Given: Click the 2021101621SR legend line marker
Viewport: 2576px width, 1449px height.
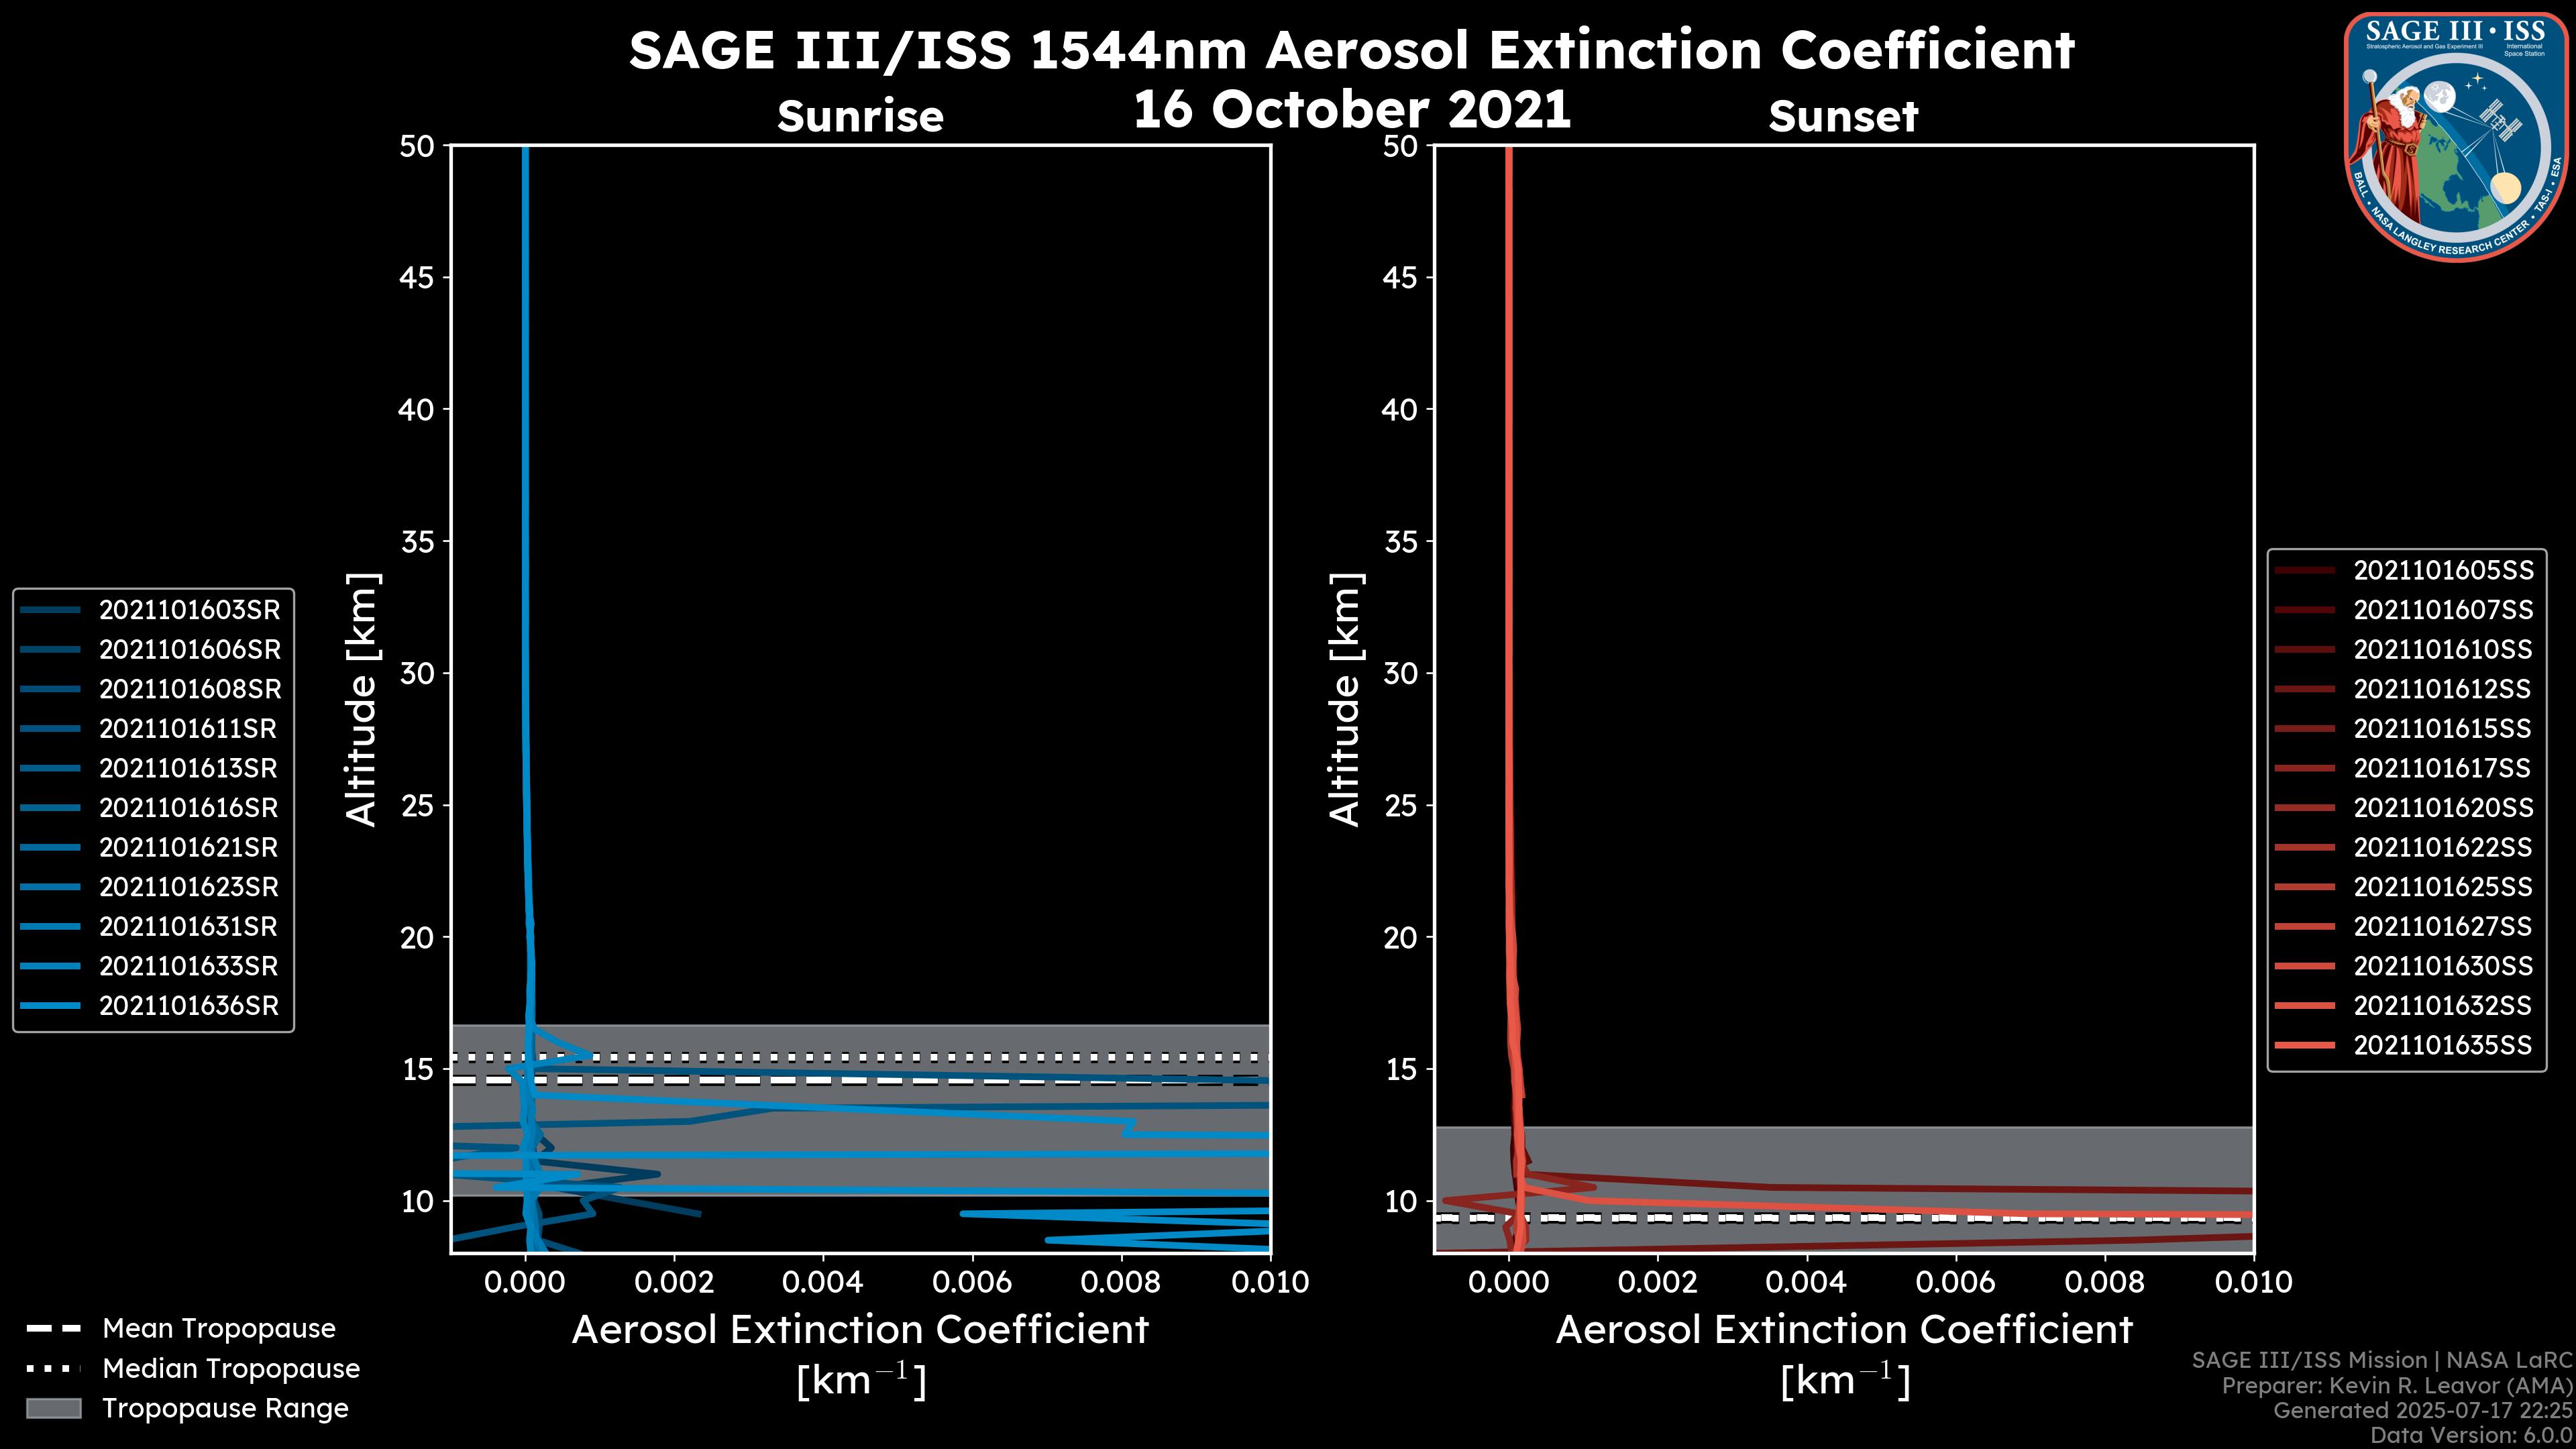Looking at the screenshot, I should click(x=50, y=848).
